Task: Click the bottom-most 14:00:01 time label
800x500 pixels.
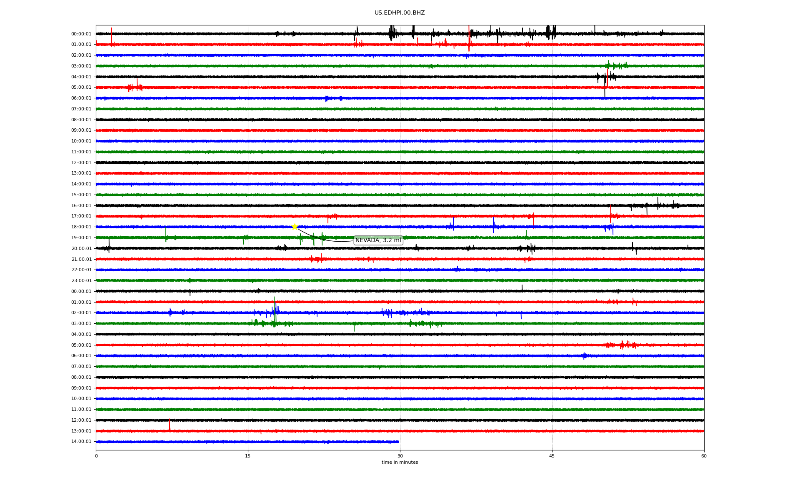Action: pyautogui.click(x=81, y=442)
